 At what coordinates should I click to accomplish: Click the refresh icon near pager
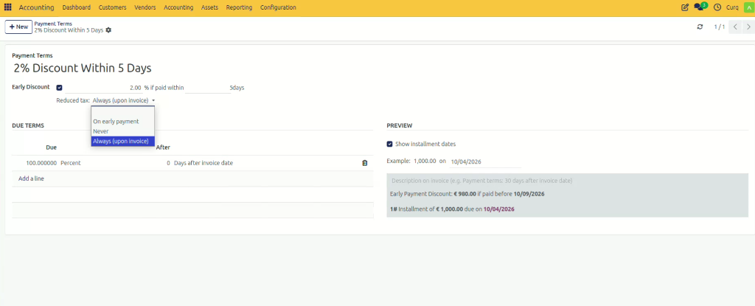tap(700, 27)
